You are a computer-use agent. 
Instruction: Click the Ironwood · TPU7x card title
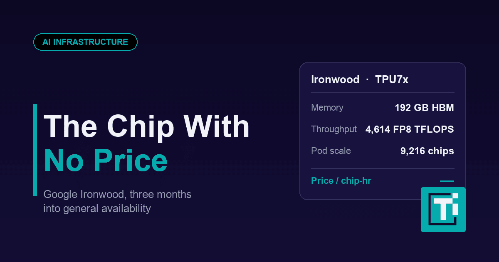[360, 80]
